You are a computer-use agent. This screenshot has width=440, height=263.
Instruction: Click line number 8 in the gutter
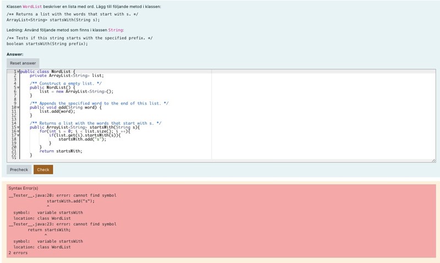(x=14, y=99)
